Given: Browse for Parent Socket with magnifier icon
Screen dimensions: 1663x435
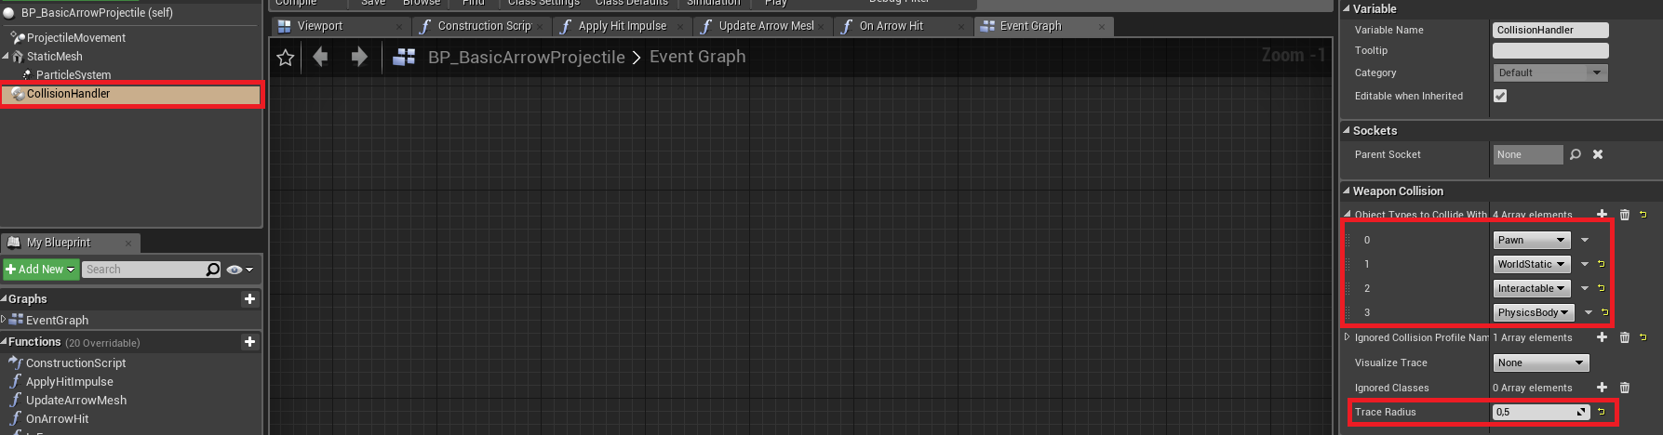Looking at the screenshot, I should pos(1576,154).
